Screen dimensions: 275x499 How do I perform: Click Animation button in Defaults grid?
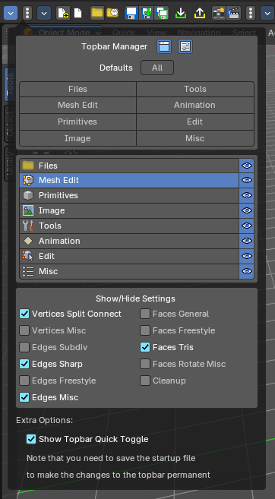[195, 105]
